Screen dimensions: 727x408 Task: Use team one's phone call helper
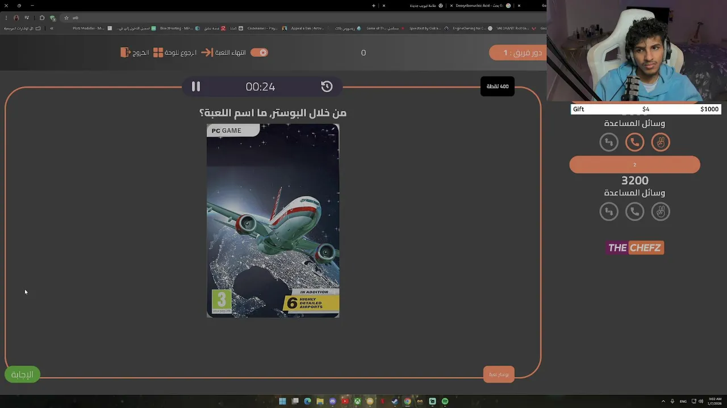pos(635,142)
